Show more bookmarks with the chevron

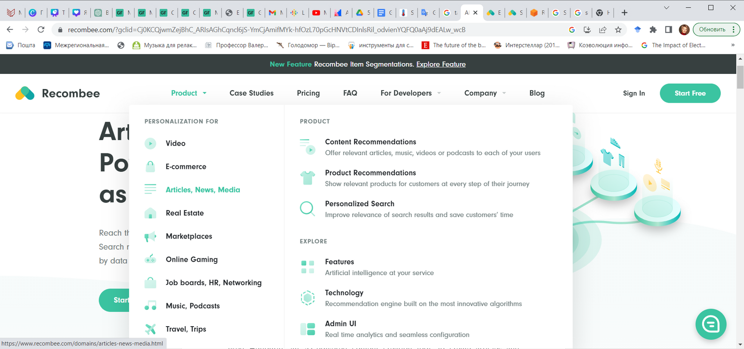tap(733, 45)
